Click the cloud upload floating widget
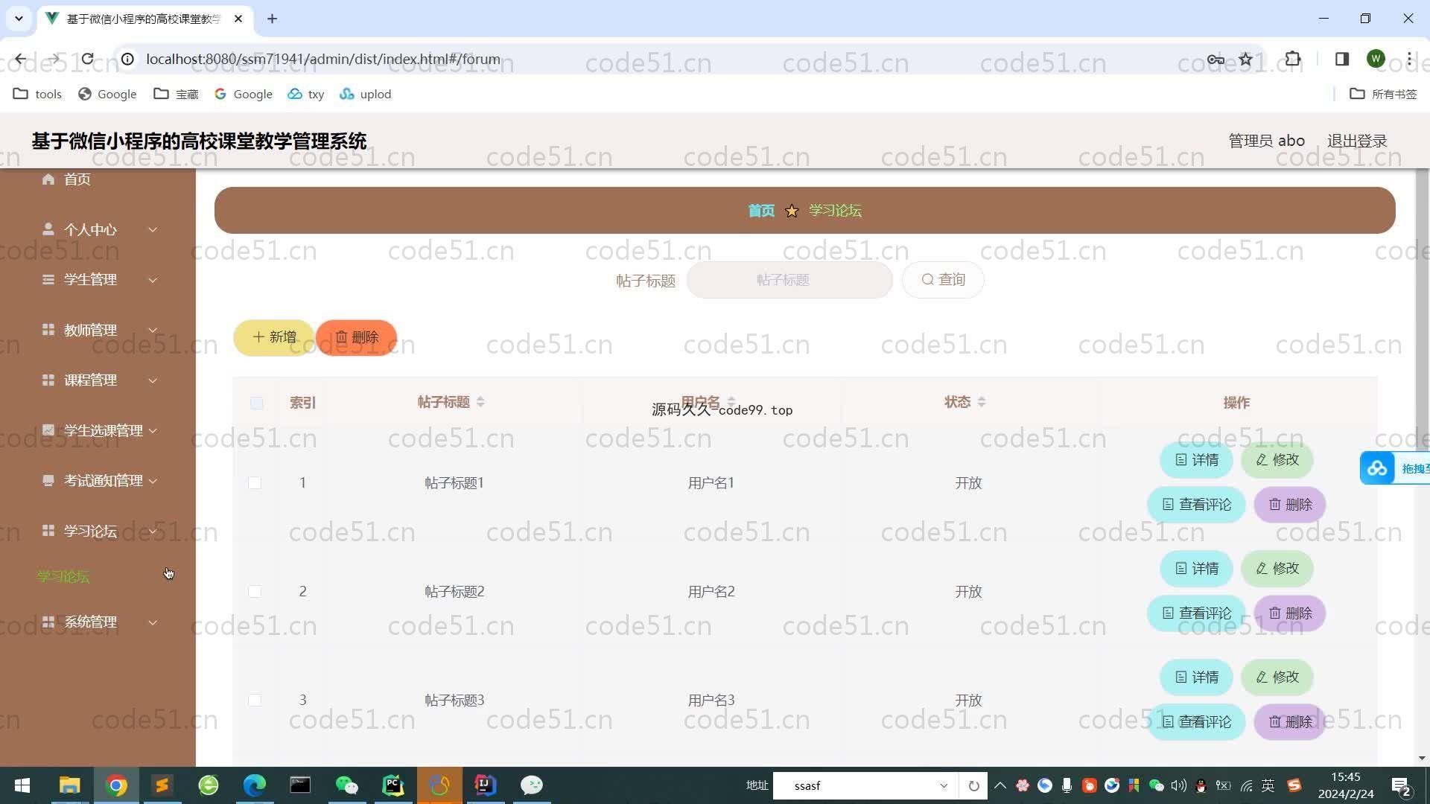The image size is (1430, 804). pyautogui.click(x=1394, y=468)
